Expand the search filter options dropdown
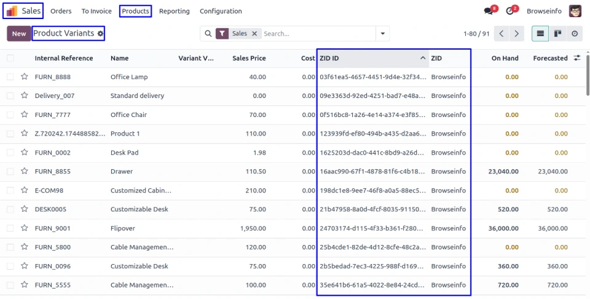This screenshot has width=590, height=299. click(383, 34)
